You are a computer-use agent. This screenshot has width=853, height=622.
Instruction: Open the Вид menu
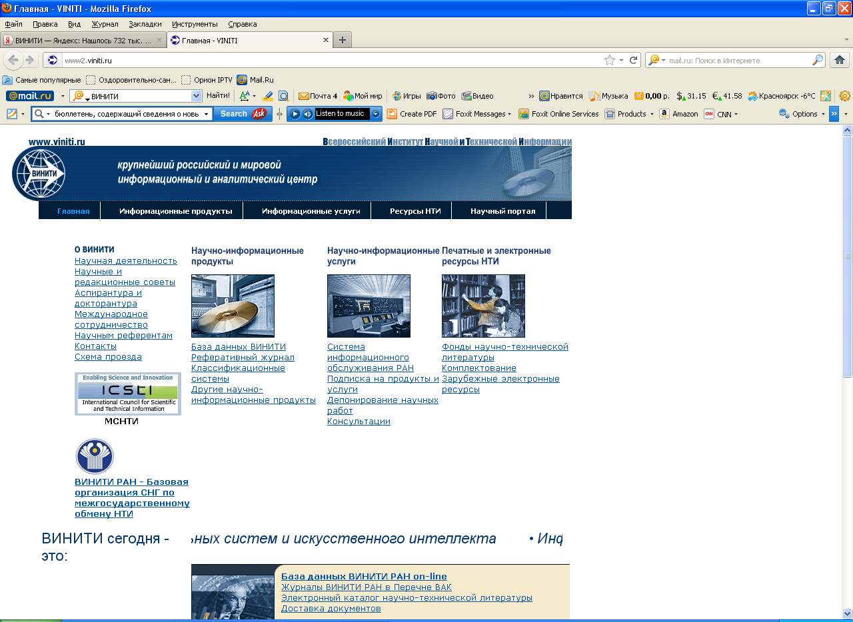pos(74,24)
